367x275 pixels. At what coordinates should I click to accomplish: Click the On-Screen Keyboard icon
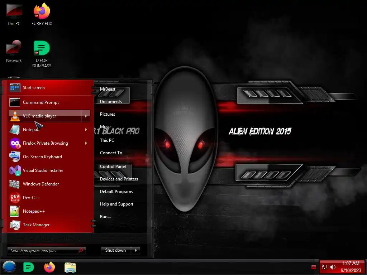[15, 157]
